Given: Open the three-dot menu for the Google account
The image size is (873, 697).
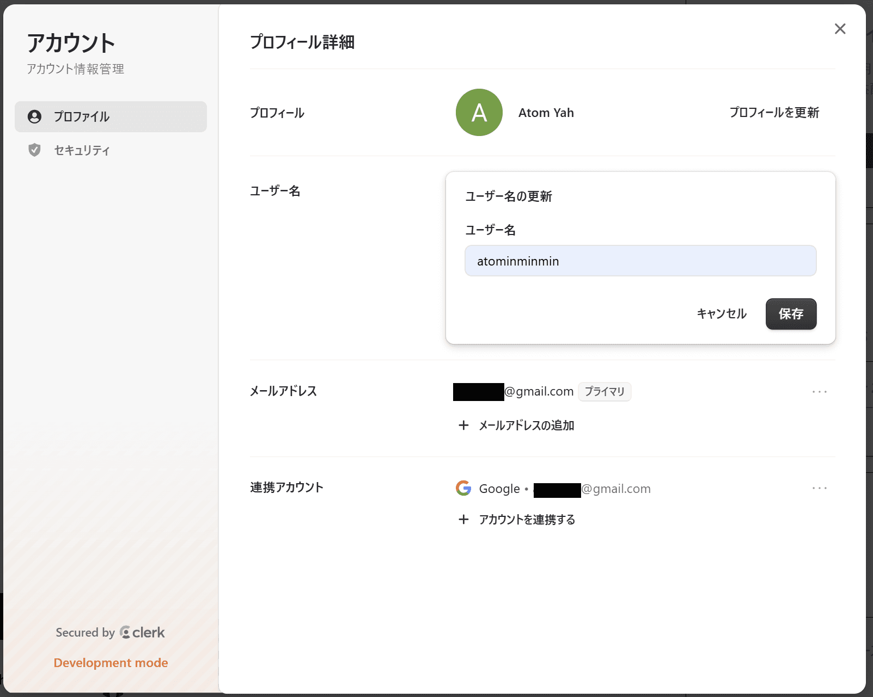Looking at the screenshot, I should 819,488.
